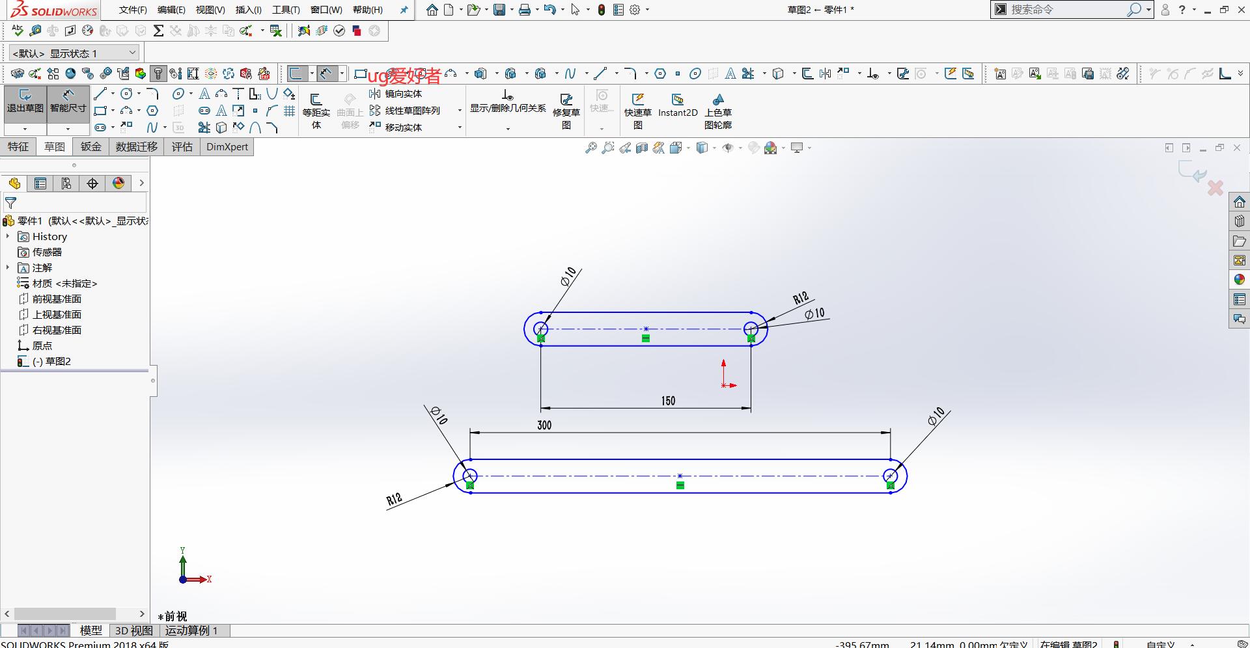1250x648 pixels.
Task: Open the PropertyManager tab icon
Action: (40, 183)
